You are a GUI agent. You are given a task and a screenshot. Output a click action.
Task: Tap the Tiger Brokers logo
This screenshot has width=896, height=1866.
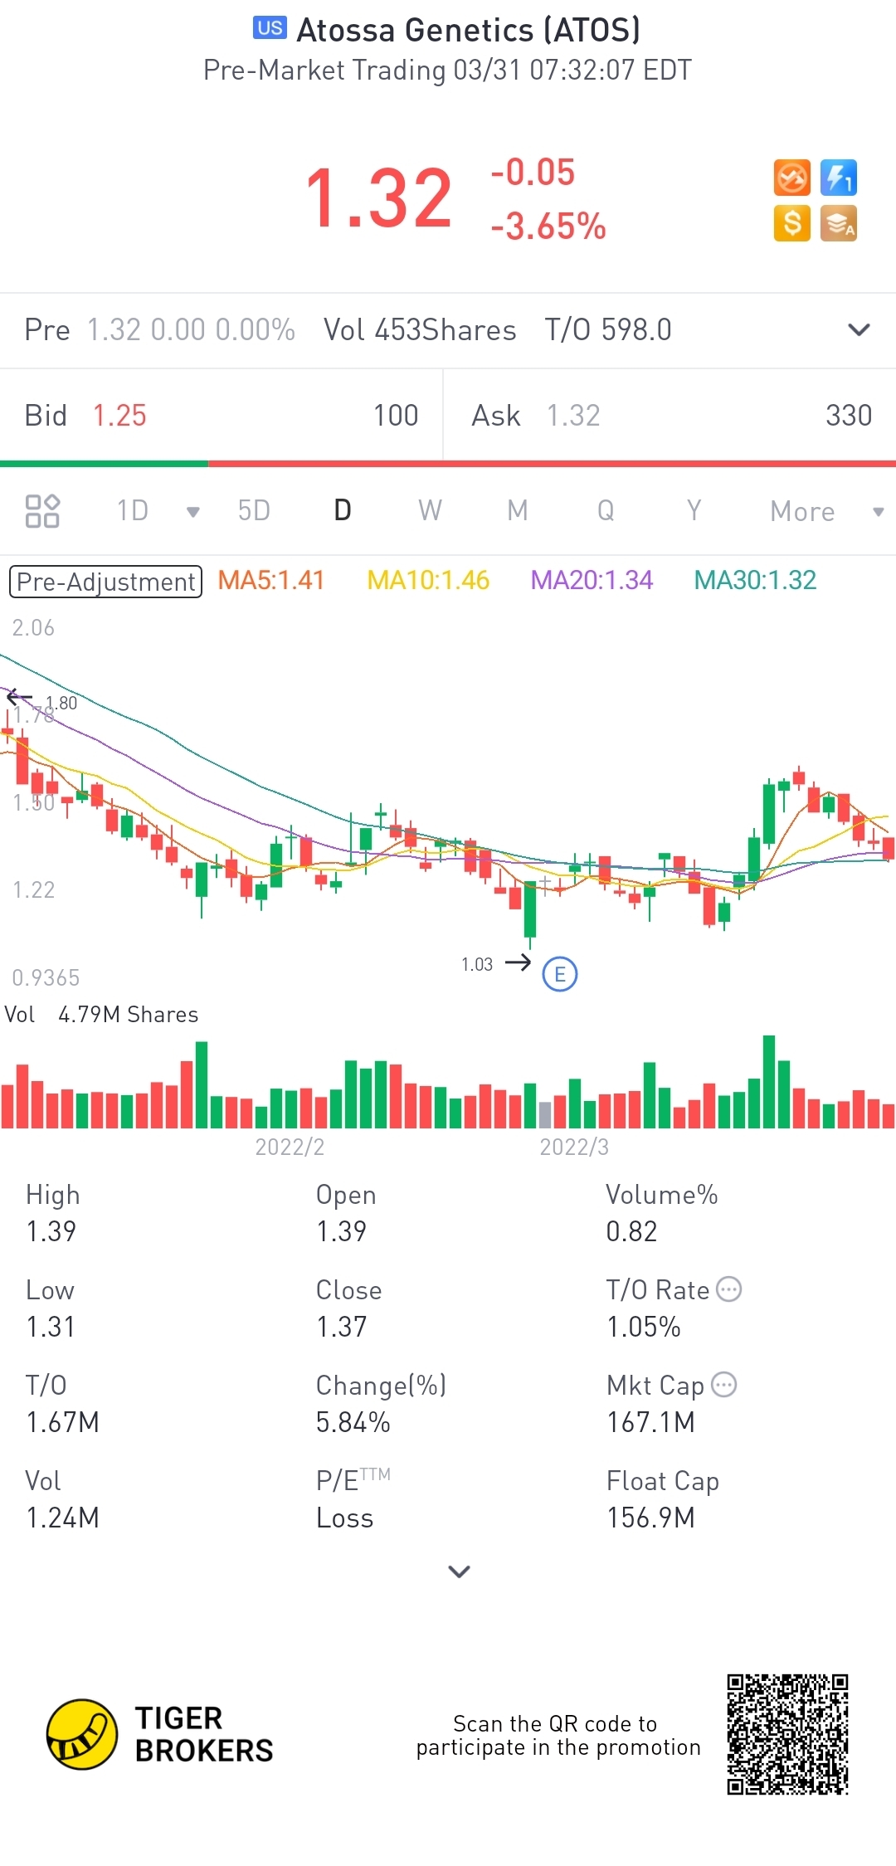tap(160, 1734)
